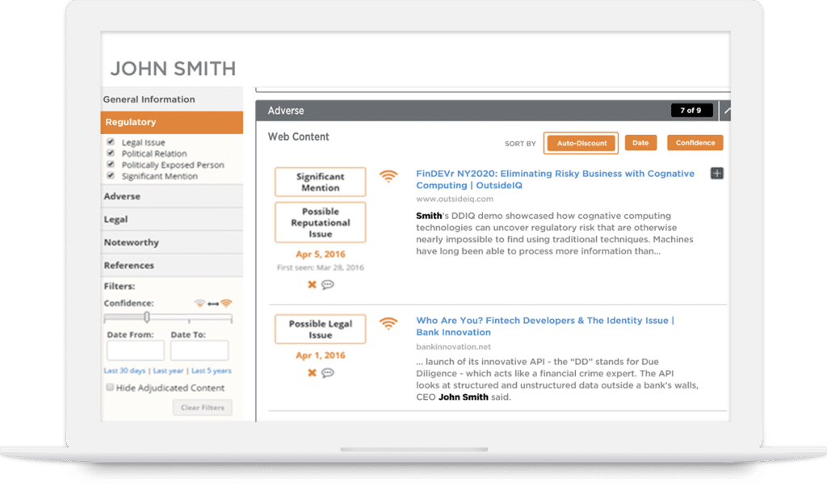Open the Legal sidebar section
This screenshot has width=827, height=487.
click(x=172, y=219)
